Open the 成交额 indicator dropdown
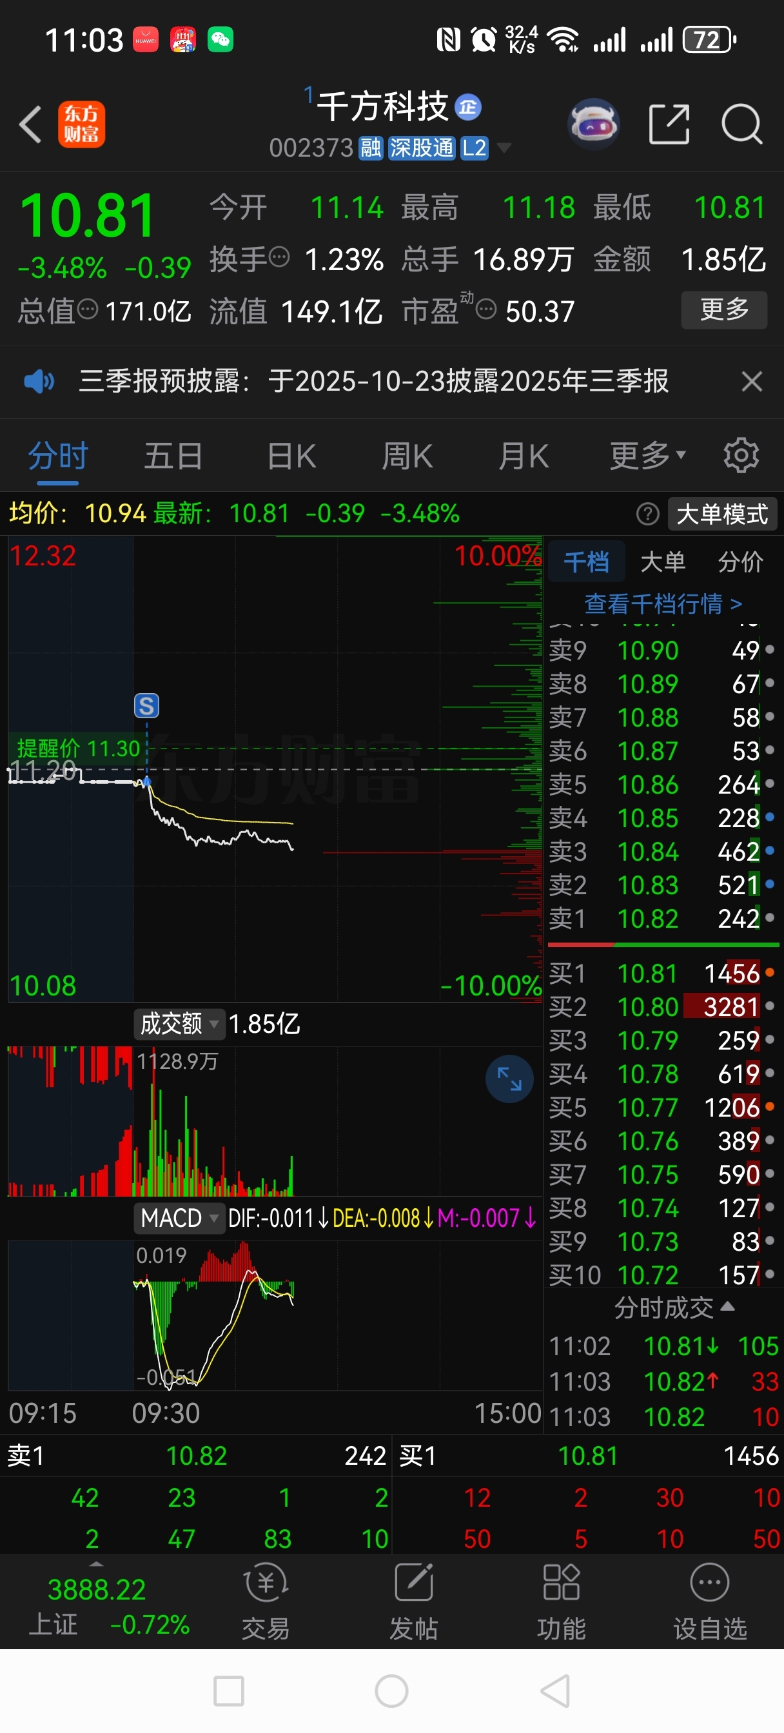Screen dimensions: 784x1733 tap(179, 1024)
